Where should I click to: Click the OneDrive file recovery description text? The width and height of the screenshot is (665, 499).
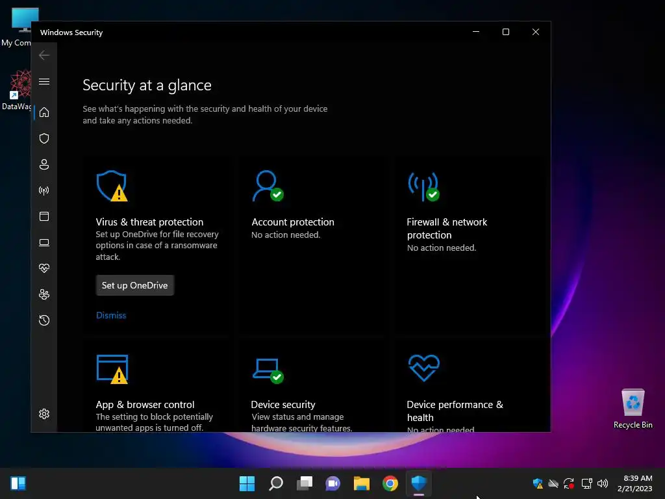(x=157, y=245)
